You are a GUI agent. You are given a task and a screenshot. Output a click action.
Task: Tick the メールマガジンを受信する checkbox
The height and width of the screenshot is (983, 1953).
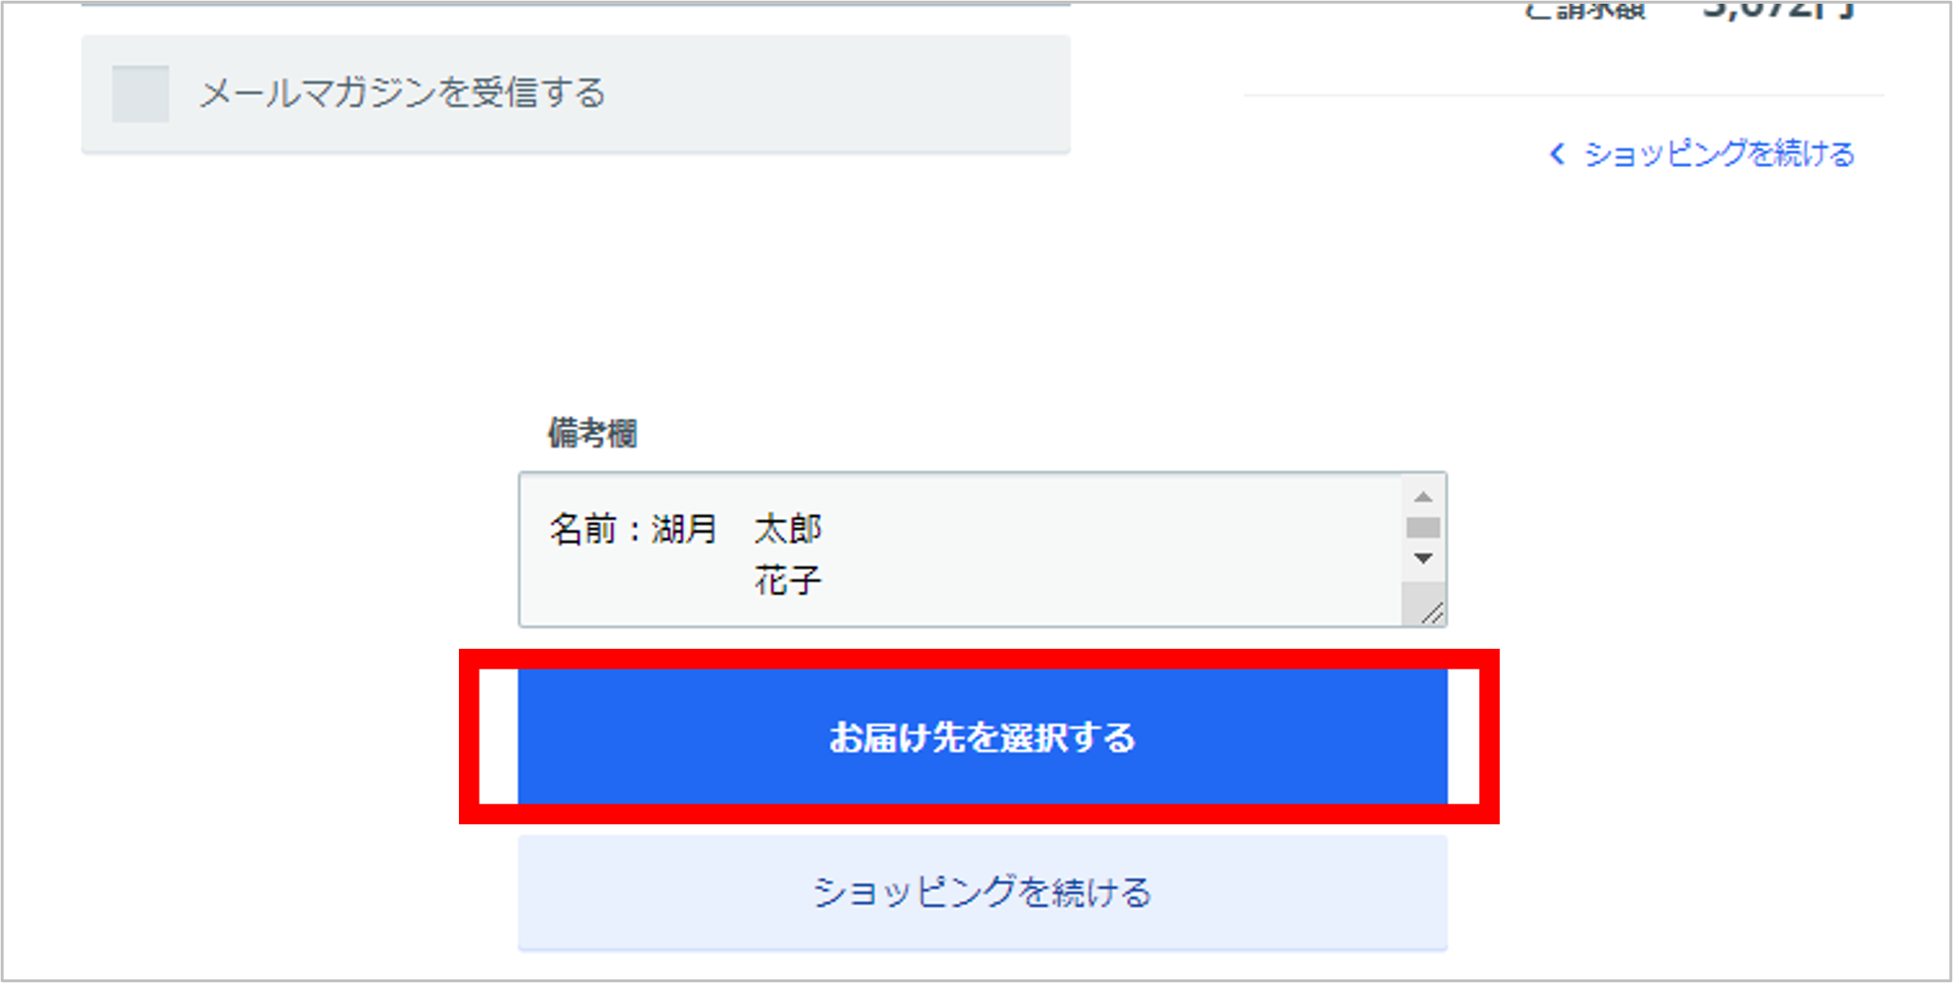click(141, 94)
